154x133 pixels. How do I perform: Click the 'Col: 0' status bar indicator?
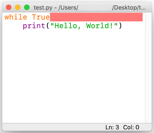coord(131,127)
